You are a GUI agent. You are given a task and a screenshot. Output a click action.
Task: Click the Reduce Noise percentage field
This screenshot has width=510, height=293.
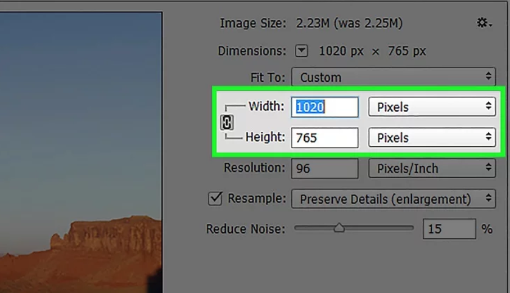click(x=449, y=229)
